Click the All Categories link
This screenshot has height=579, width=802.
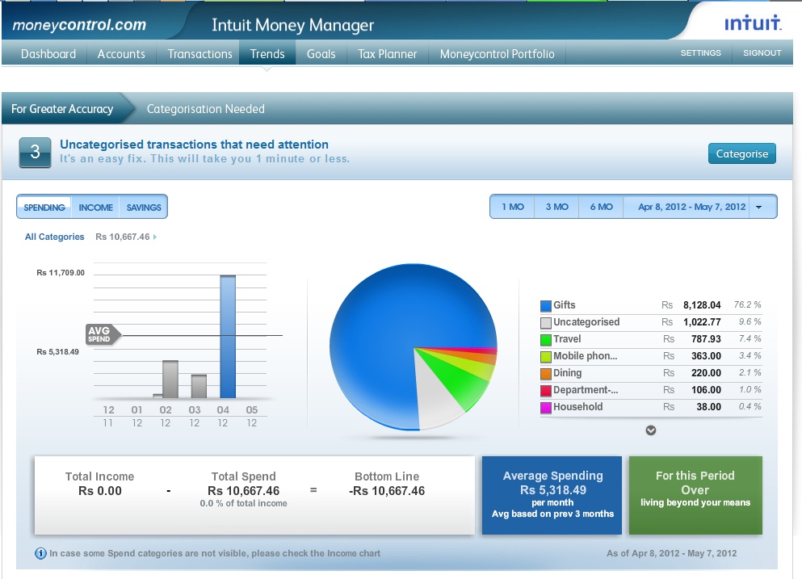tap(54, 237)
